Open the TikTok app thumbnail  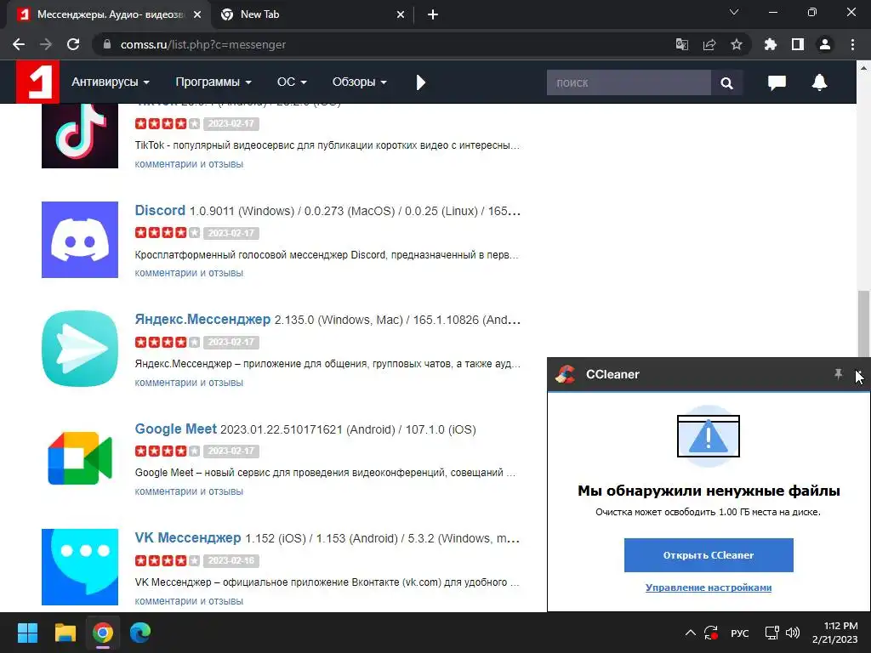tap(79, 135)
